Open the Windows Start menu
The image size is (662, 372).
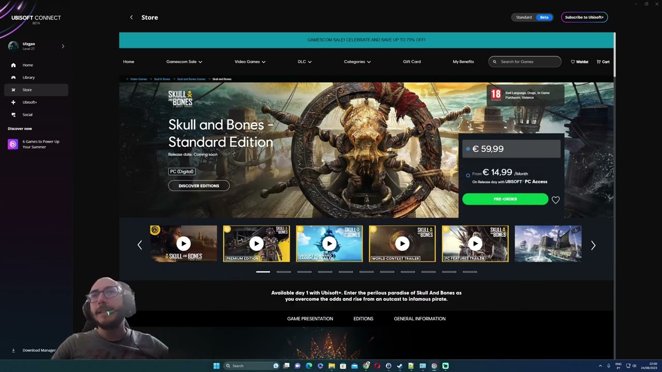click(216, 366)
